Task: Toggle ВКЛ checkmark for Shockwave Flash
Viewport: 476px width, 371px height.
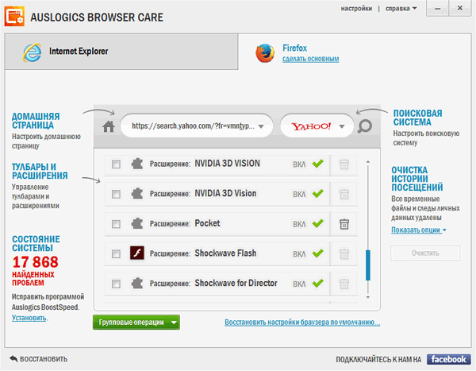Action: (x=318, y=253)
